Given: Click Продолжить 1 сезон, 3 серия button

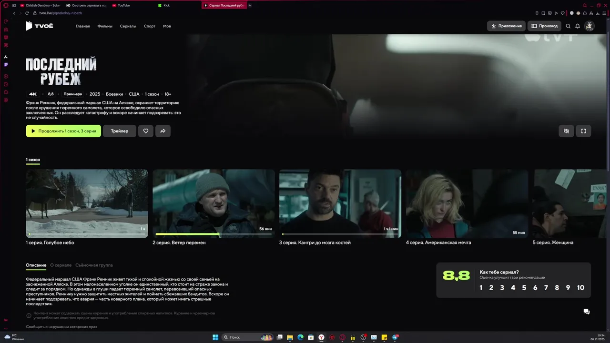Looking at the screenshot, I should pos(63,131).
